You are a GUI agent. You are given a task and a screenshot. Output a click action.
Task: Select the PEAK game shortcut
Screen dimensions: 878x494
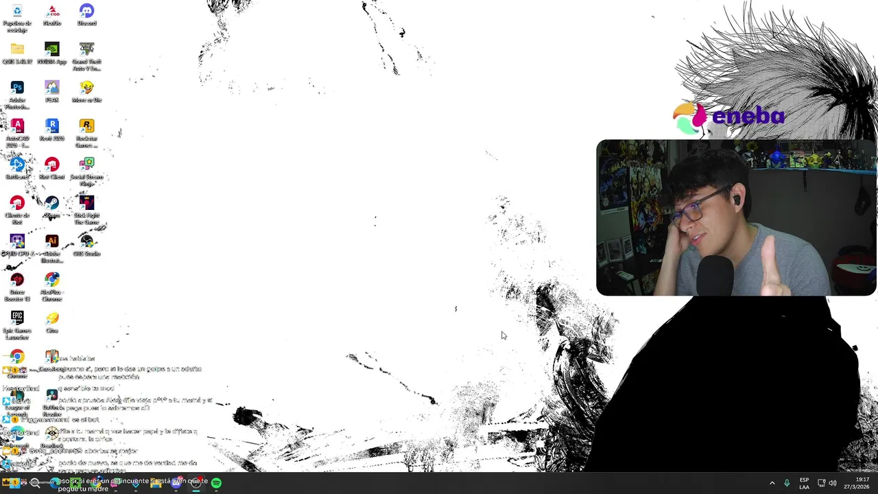coord(52,92)
